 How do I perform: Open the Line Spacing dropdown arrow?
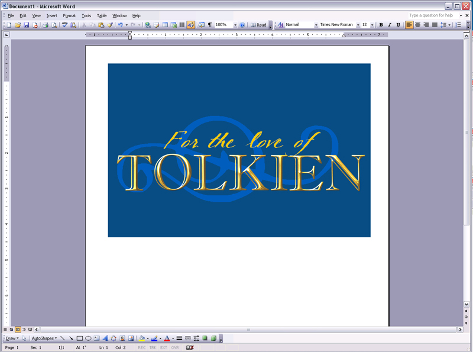point(449,25)
